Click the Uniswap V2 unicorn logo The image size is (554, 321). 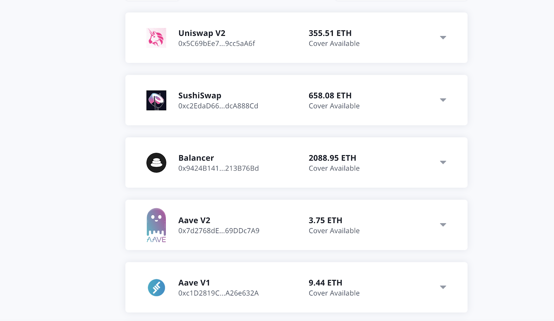pos(156,38)
